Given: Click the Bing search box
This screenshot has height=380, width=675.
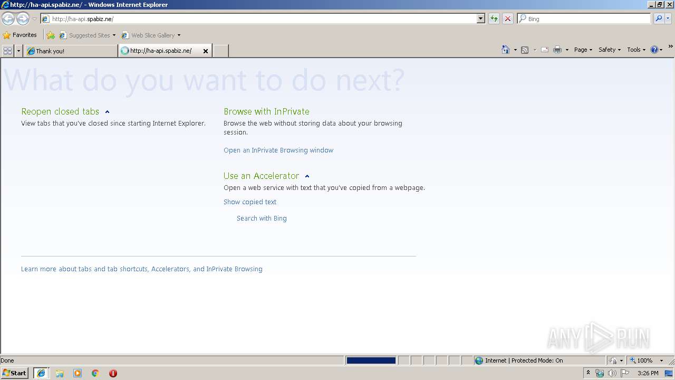Looking at the screenshot, I should pos(584,19).
